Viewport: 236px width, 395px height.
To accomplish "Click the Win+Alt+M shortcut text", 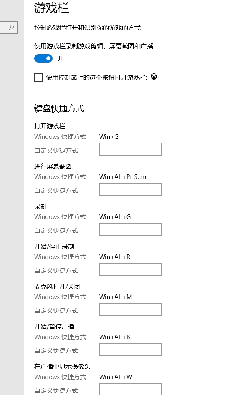I will [115, 297].
